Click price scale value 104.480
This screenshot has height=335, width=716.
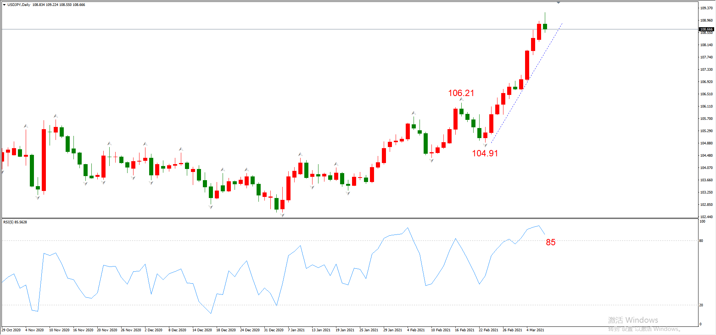(706, 156)
